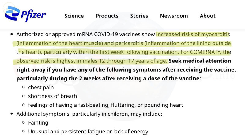Click the "Unusual and persistent fatigue" item

tap(88, 132)
